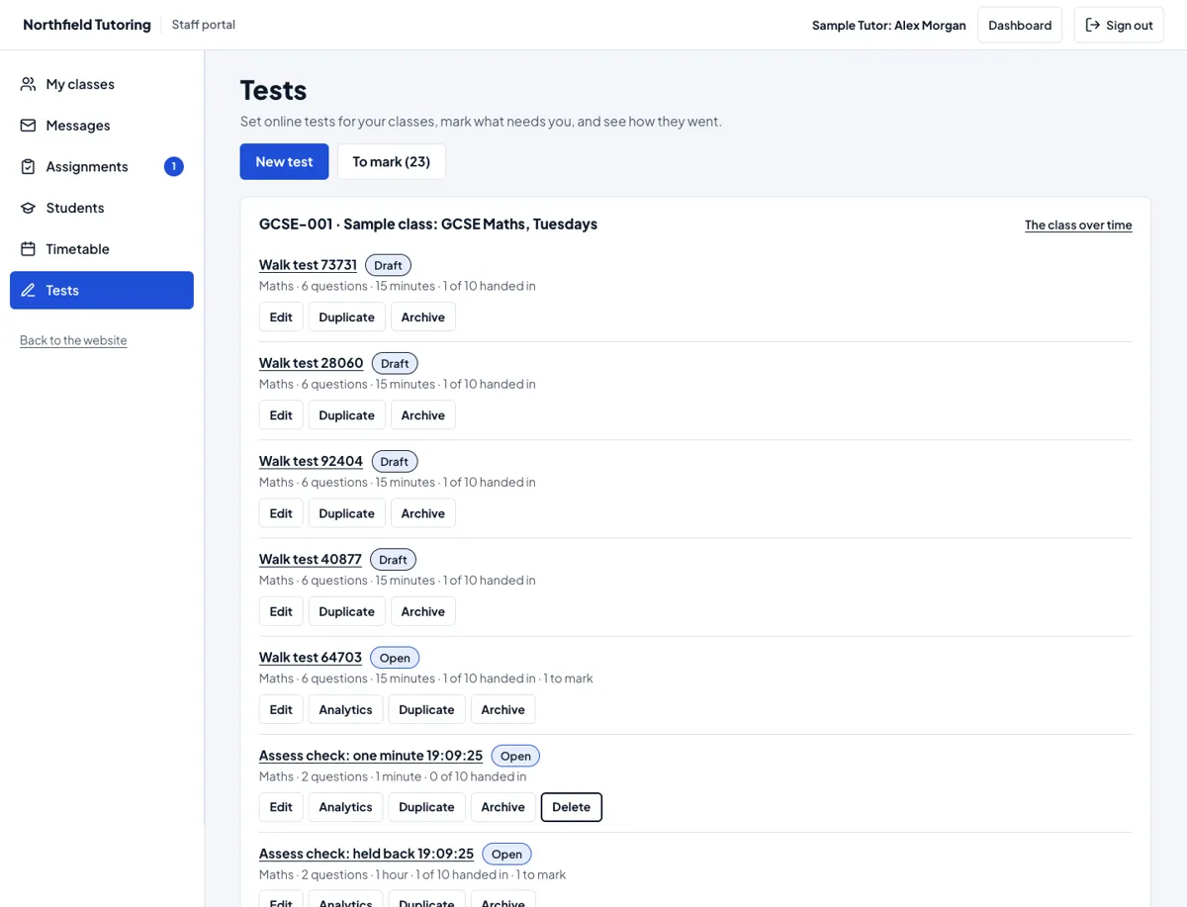Image resolution: width=1187 pixels, height=907 pixels.
Task: Edit Walk test 92404
Action: click(281, 513)
